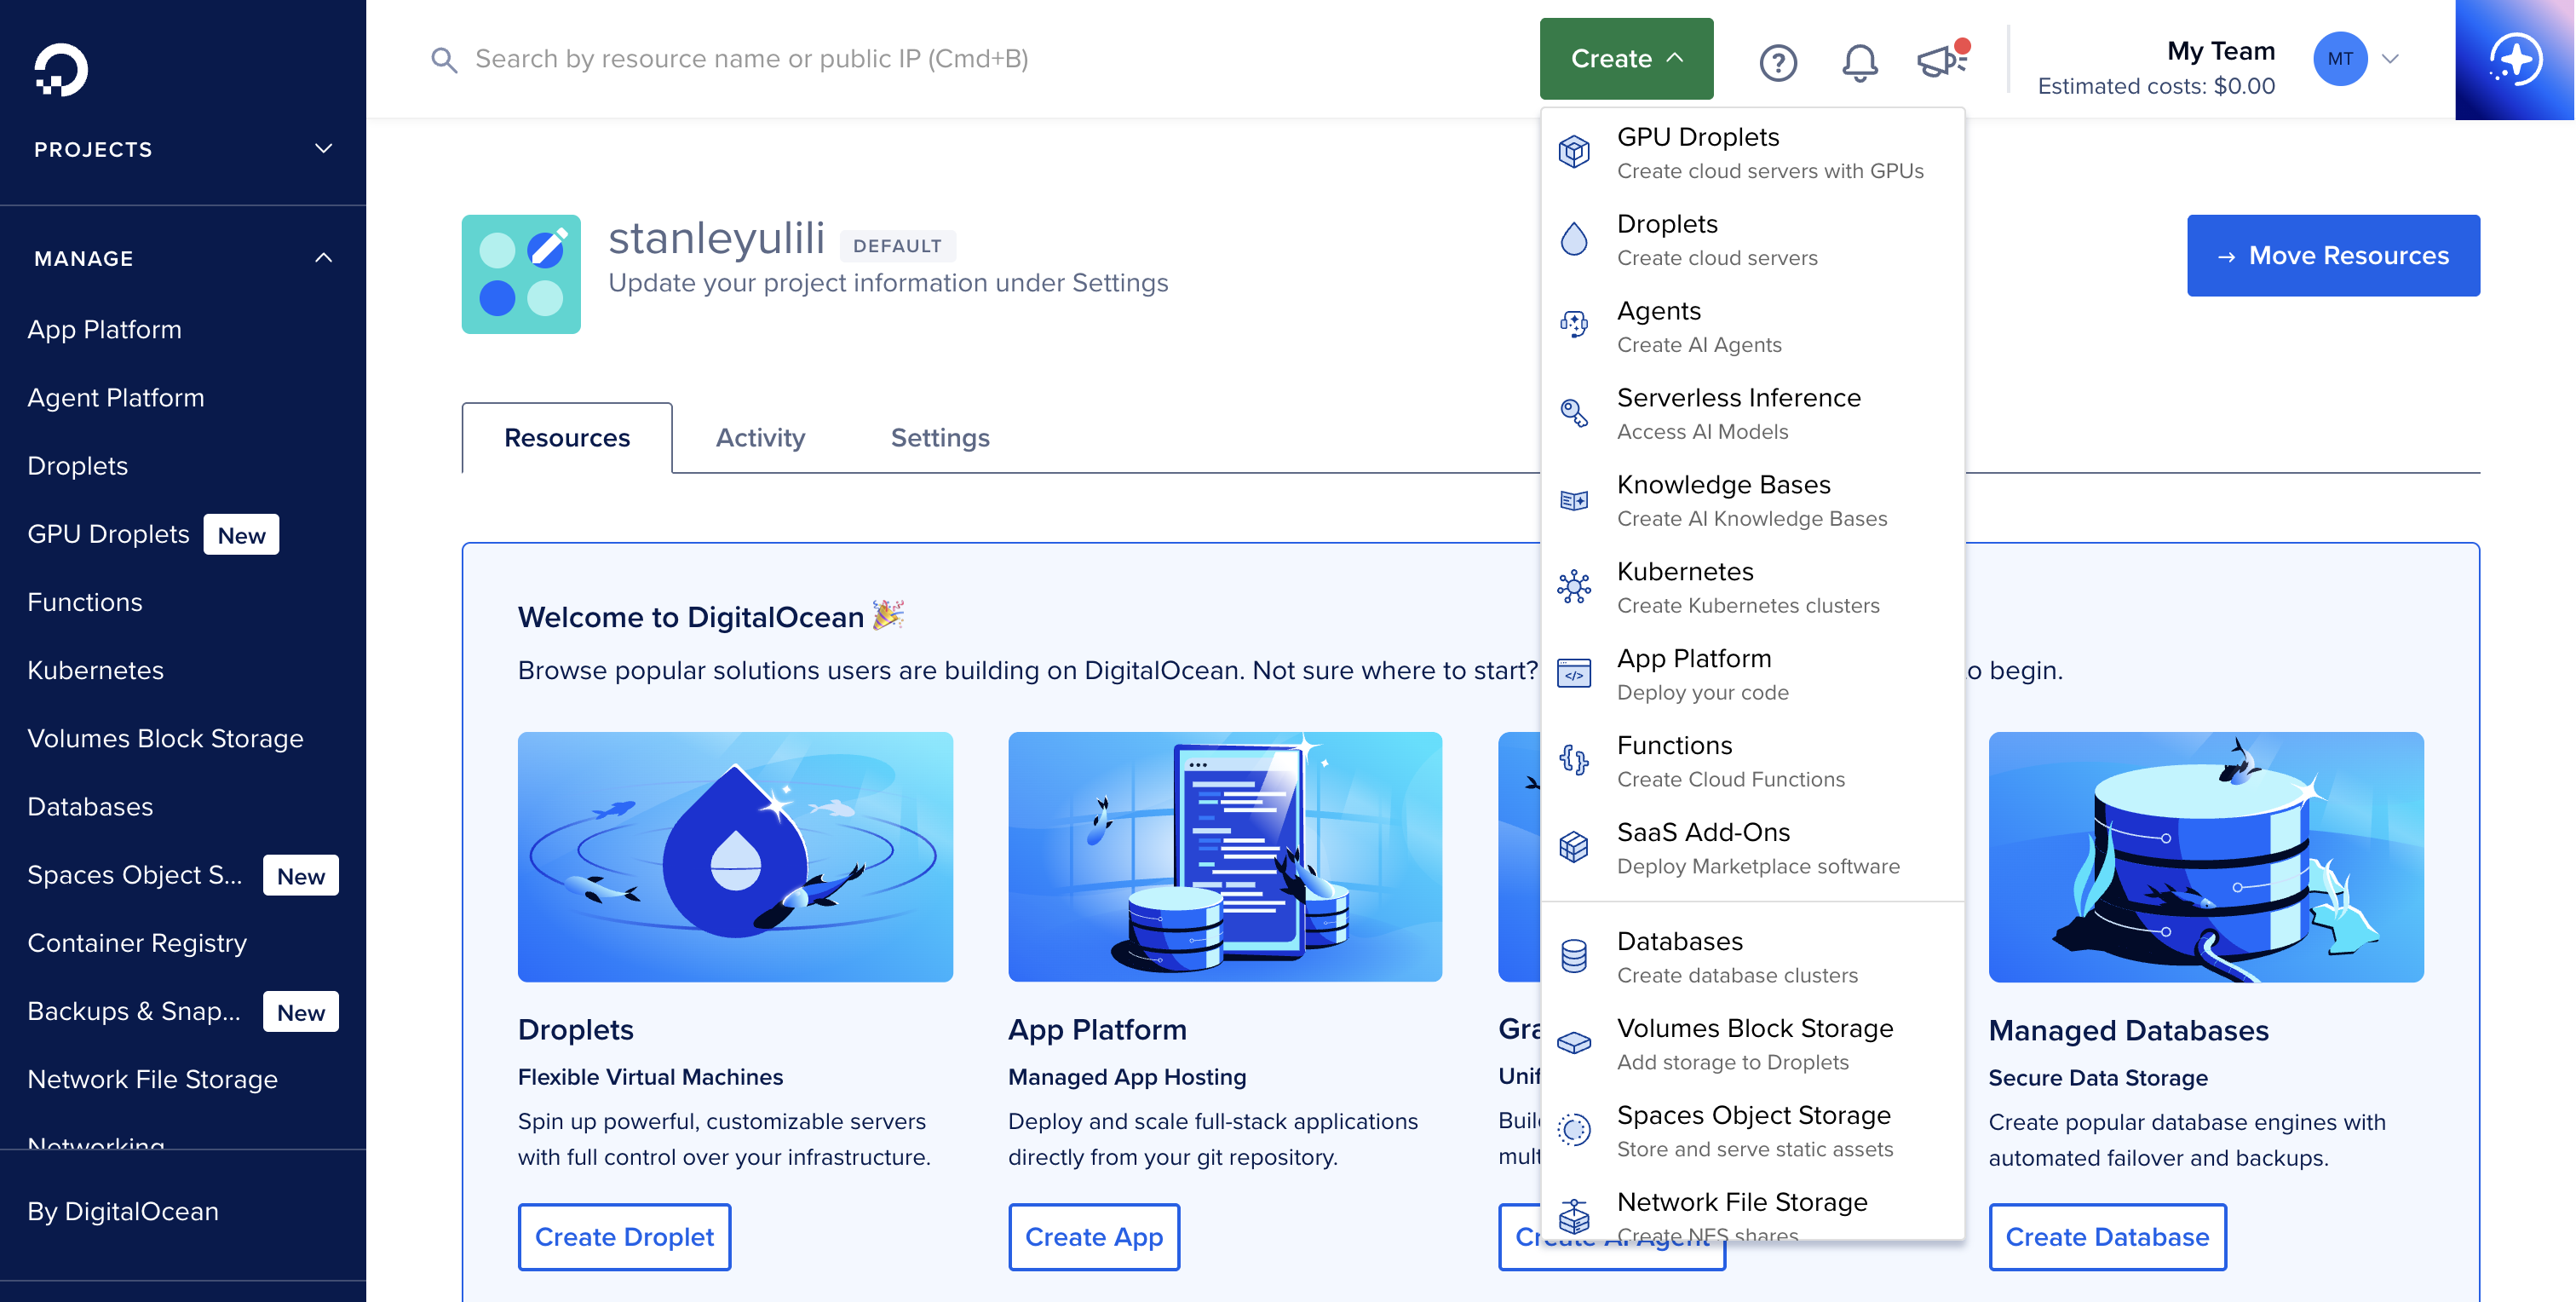Open the GPU Droplets icon in the Create menu
This screenshot has height=1302, width=2576.
[1574, 150]
